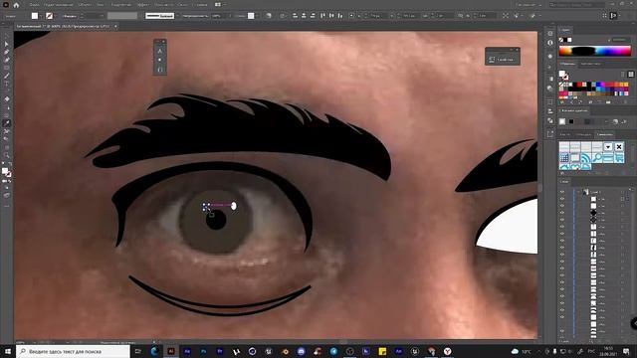Toggle visibility of Layer 1
Image resolution: width=637 pixels, height=358 pixels.
tap(562, 192)
